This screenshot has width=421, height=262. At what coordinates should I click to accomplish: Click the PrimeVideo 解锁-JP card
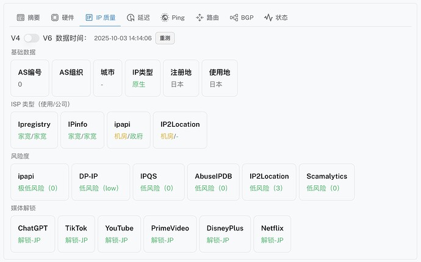(x=170, y=234)
